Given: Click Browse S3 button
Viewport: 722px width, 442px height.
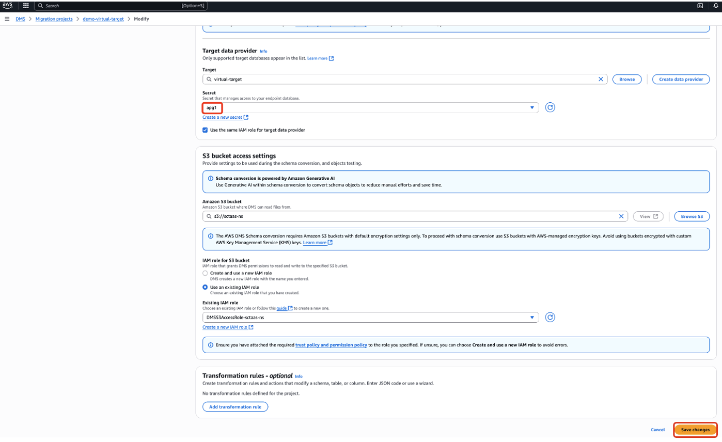Looking at the screenshot, I should [x=692, y=216].
